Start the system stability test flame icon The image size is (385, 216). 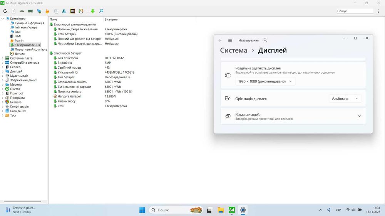(47, 11)
